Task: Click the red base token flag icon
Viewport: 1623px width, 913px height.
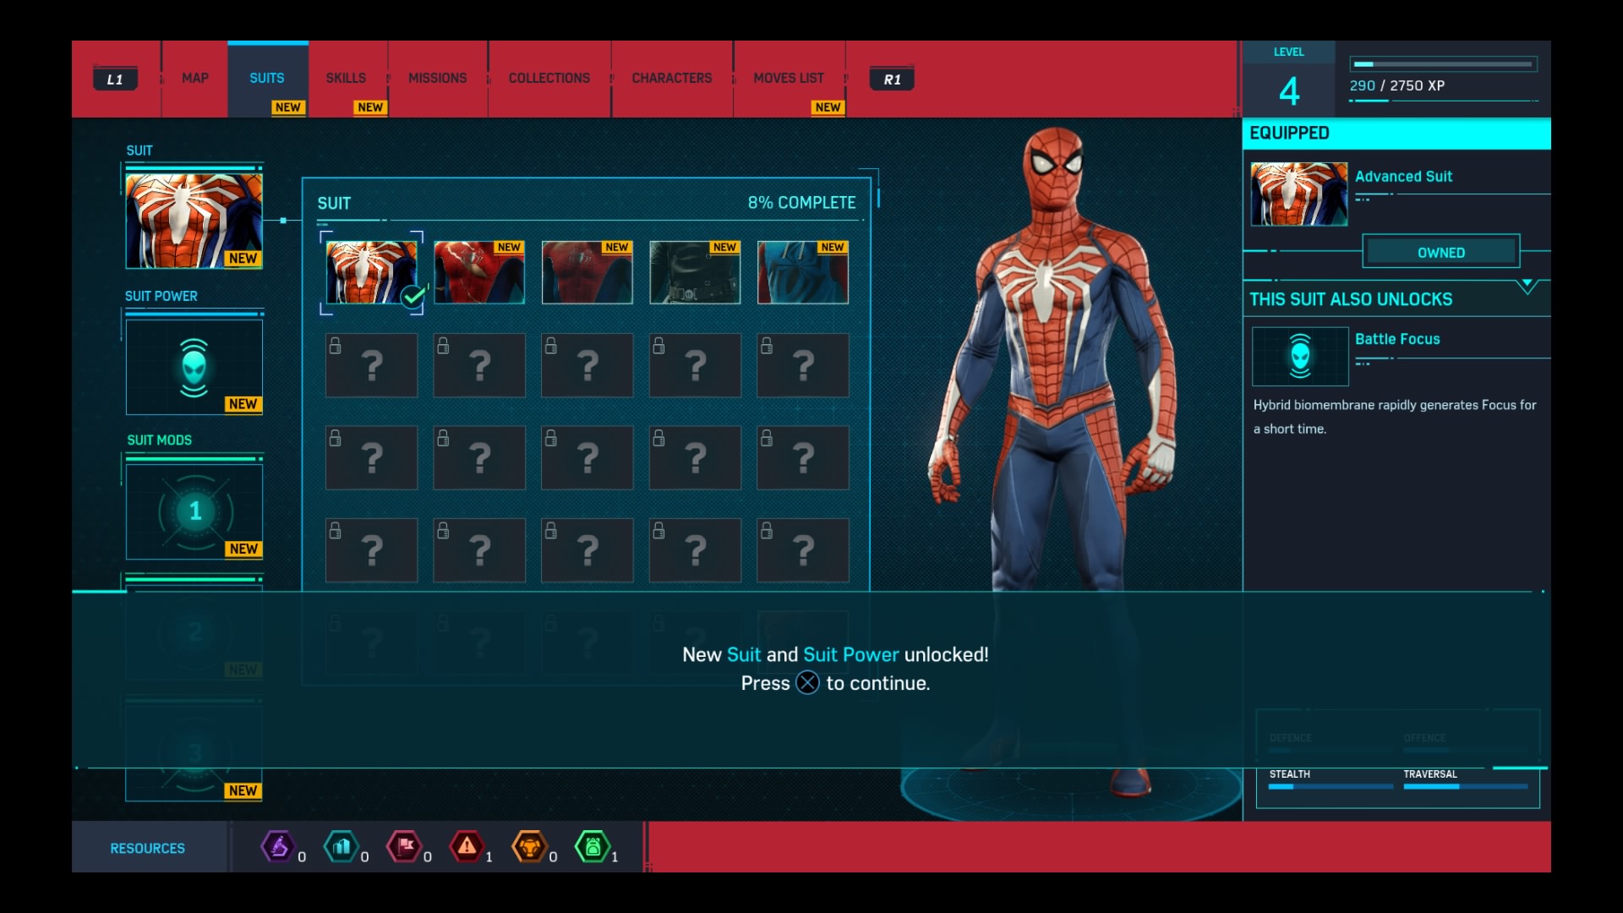Action: [x=404, y=846]
